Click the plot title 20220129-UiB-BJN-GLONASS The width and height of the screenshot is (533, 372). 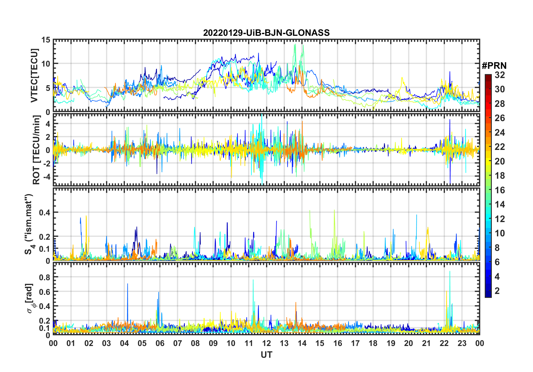266,33
